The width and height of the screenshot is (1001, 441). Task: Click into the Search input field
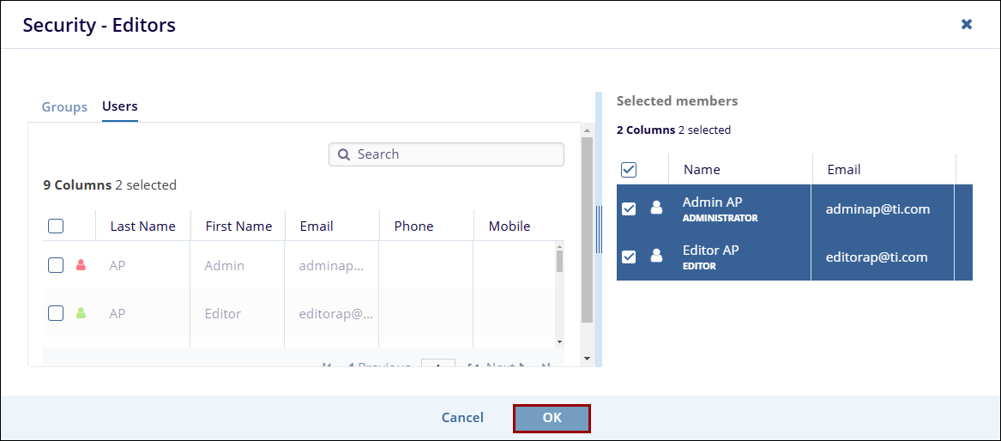pyautogui.click(x=455, y=154)
